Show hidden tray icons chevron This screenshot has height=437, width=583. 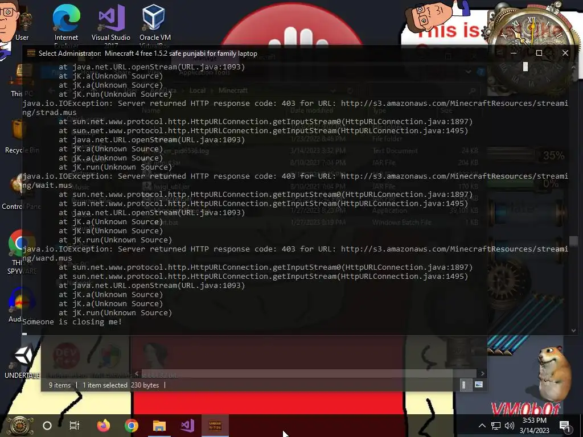(482, 426)
